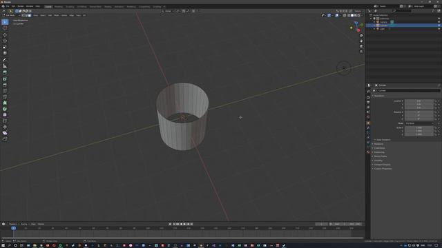The height and width of the screenshot is (248, 442).
Task: Open the Select menu in viewport header
Action: (43, 15)
